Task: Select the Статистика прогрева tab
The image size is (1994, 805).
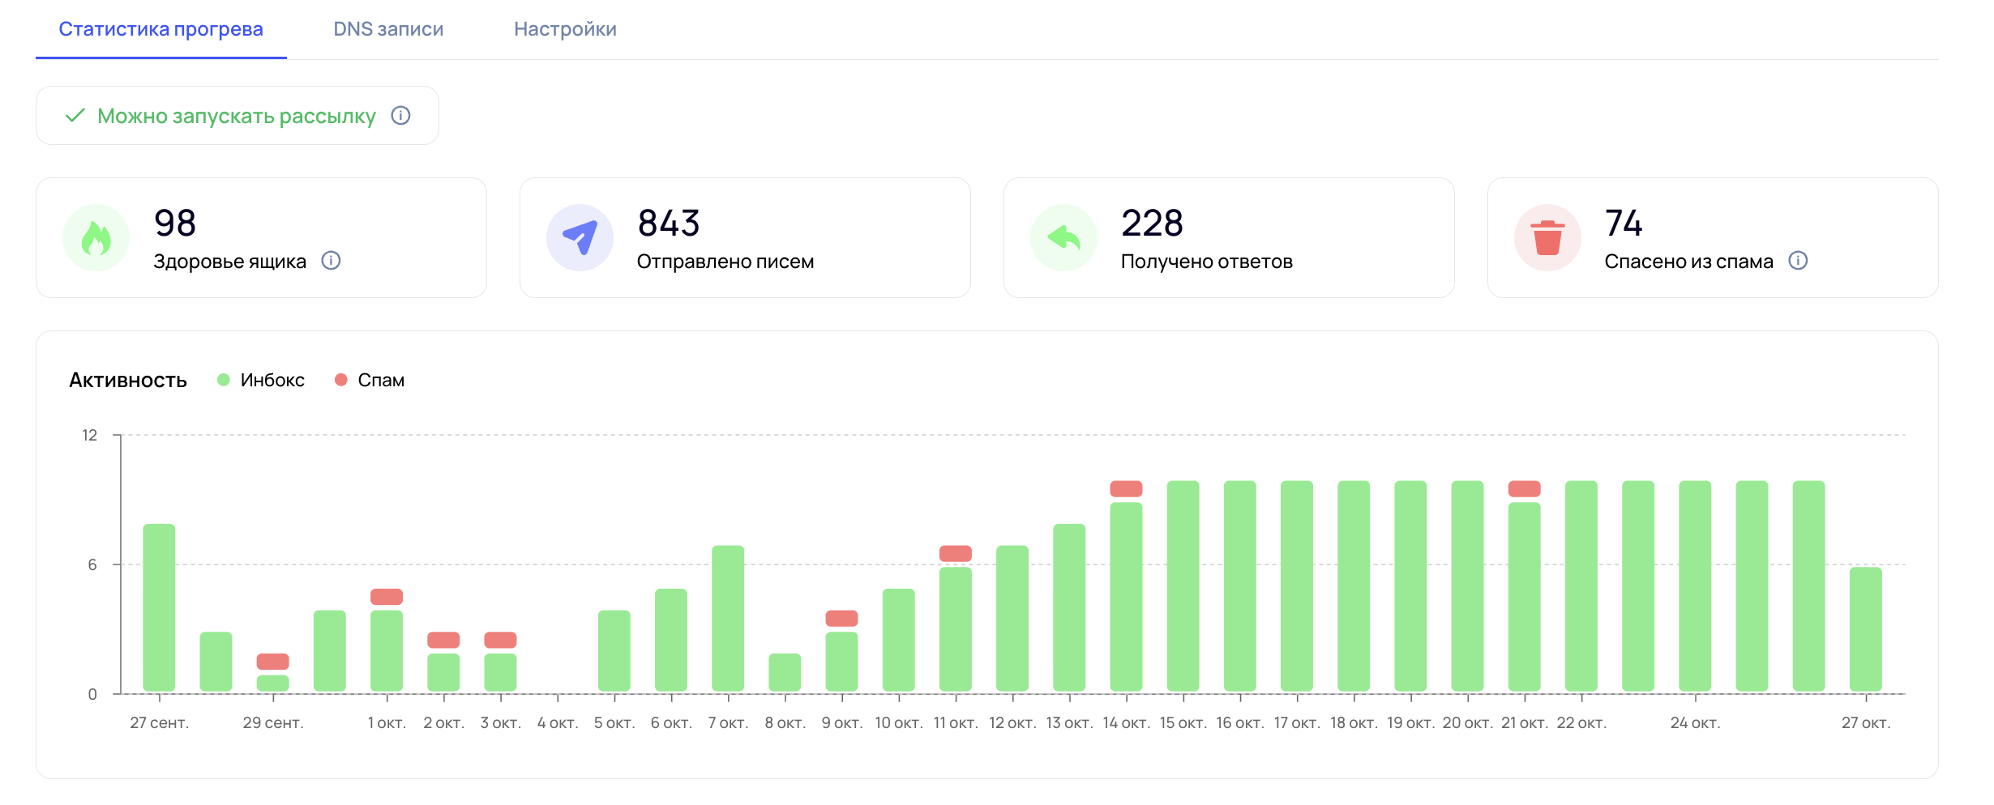Action: click(x=160, y=29)
